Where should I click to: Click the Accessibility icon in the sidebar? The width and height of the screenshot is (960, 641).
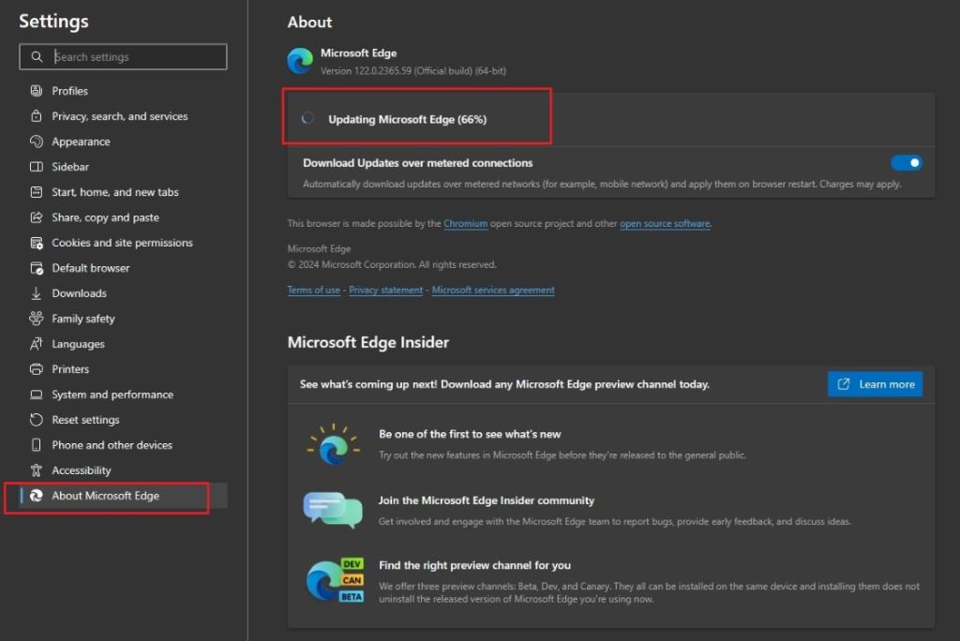point(37,470)
